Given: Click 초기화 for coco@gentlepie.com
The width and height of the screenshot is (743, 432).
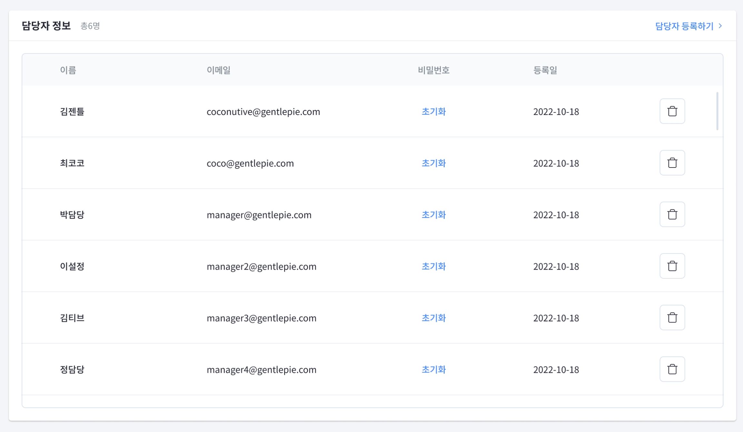Looking at the screenshot, I should (433, 163).
